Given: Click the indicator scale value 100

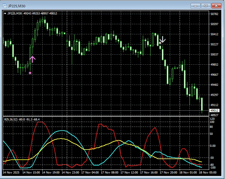Looking at the screenshot, I should click(x=212, y=122).
